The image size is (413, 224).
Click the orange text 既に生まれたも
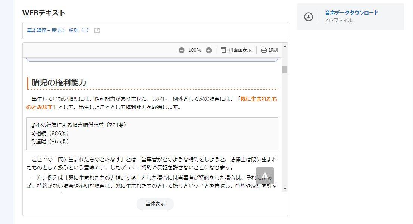259,99
